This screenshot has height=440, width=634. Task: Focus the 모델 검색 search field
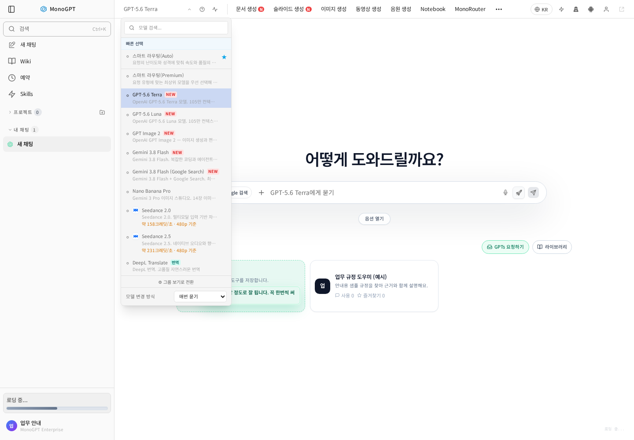(176, 28)
